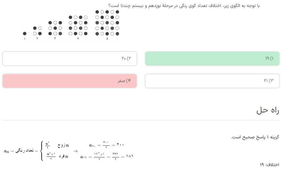The image size is (282, 173).
Task: Click stage number label ۳ under pattern
Action: [55, 39]
